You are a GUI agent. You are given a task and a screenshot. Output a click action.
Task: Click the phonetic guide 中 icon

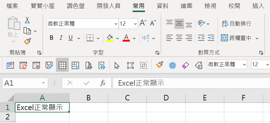(x=146, y=38)
